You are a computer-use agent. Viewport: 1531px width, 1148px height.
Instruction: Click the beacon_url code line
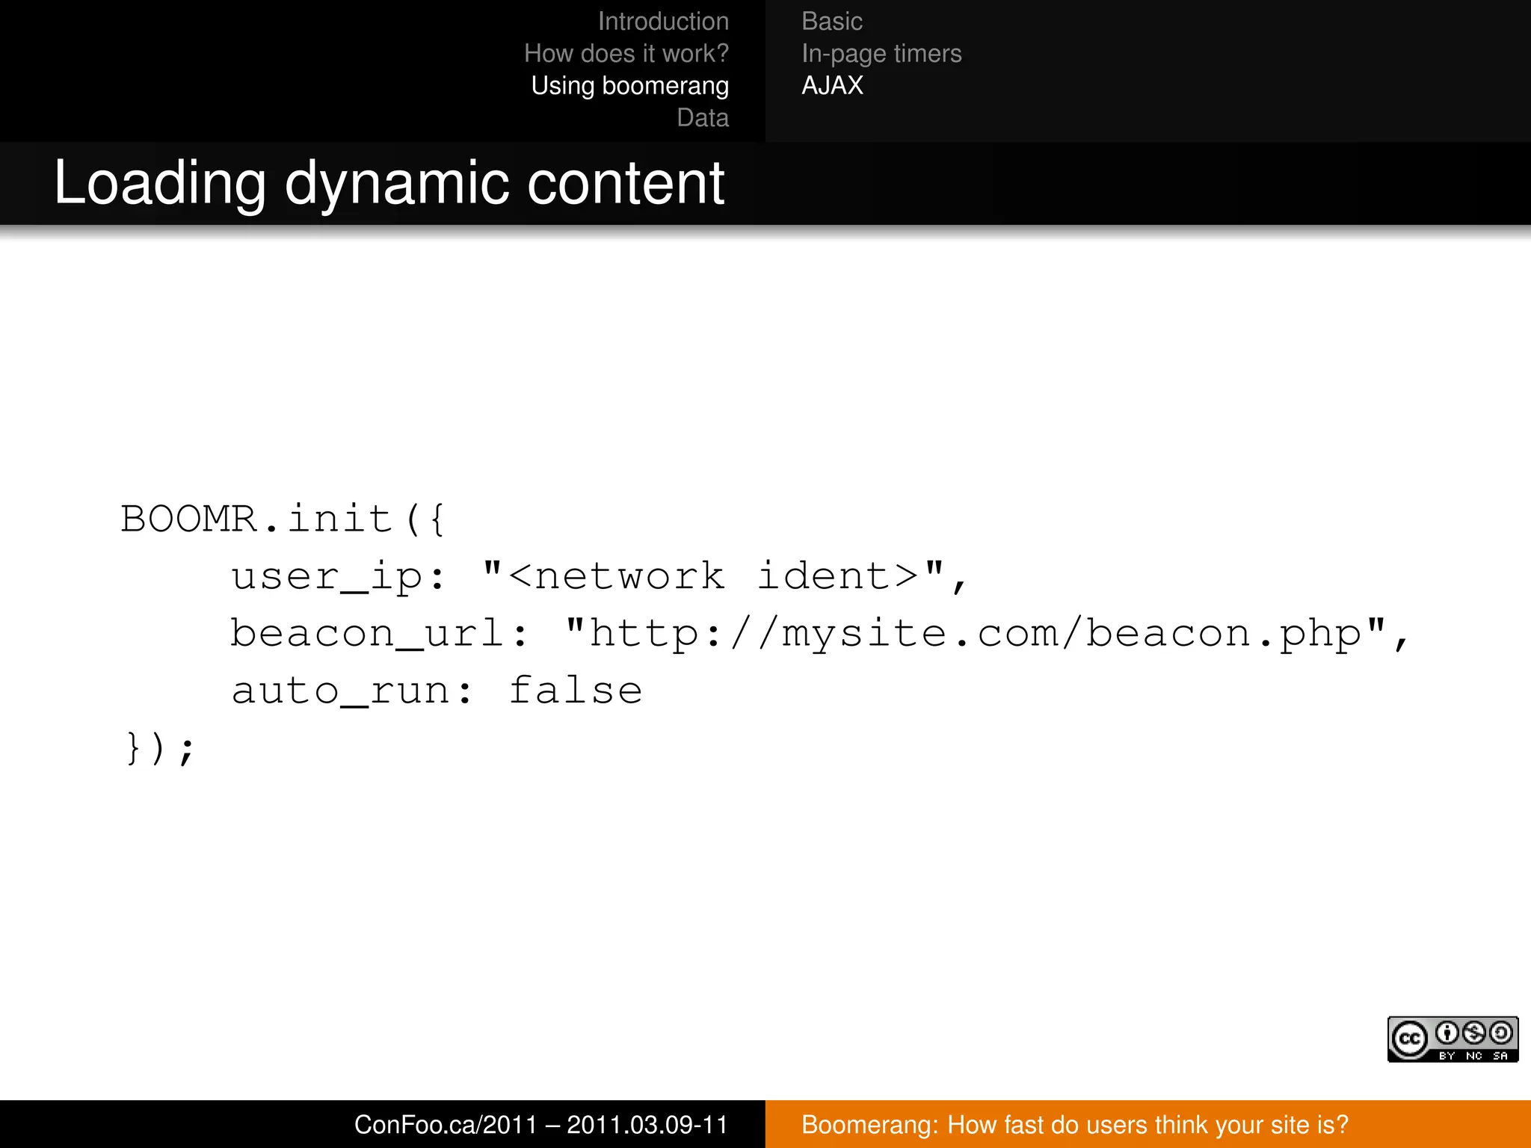click(x=819, y=635)
